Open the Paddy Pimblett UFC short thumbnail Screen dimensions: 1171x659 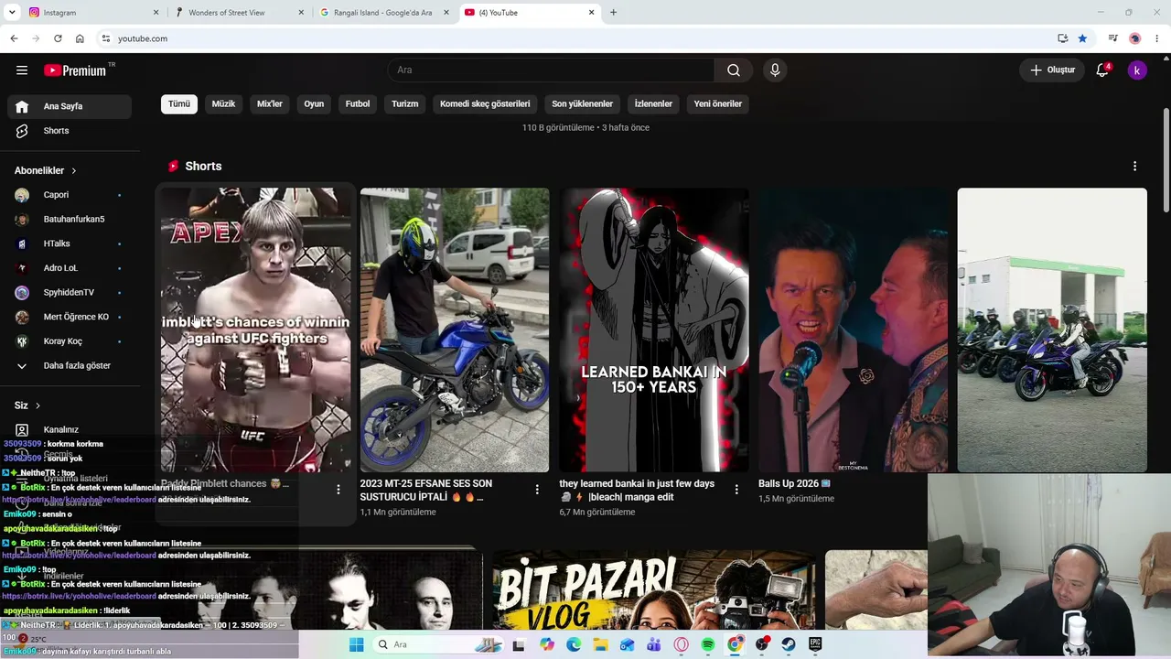[256, 330]
